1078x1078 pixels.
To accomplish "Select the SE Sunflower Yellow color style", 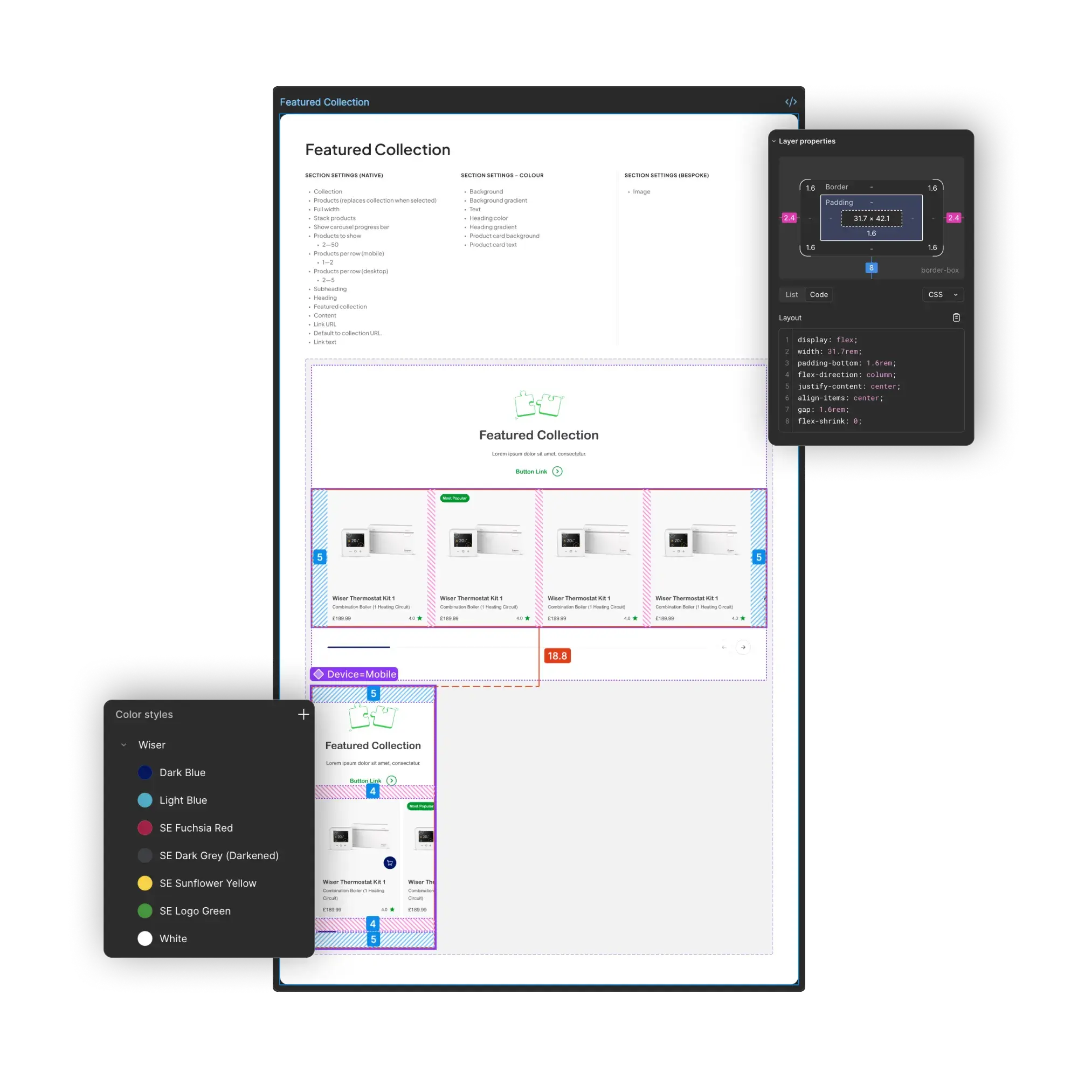I will pos(208,883).
